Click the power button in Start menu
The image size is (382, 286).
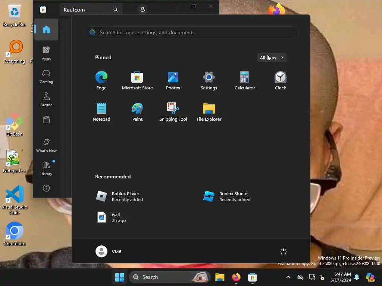tap(284, 251)
